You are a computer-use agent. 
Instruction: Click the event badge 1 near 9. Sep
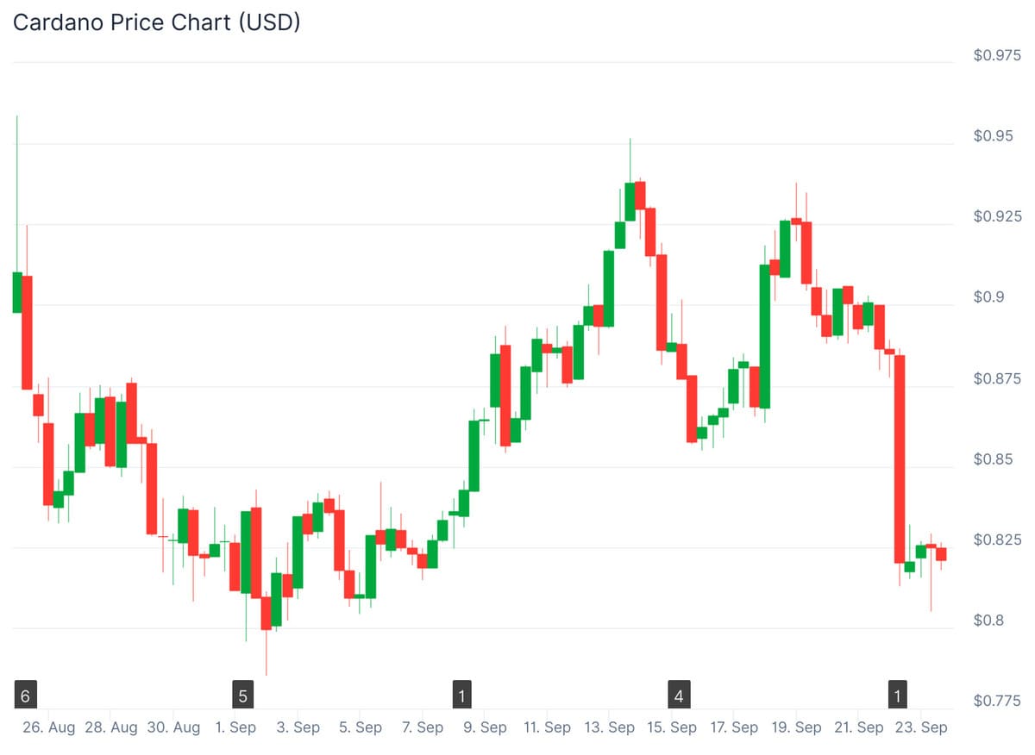(x=462, y=695)
